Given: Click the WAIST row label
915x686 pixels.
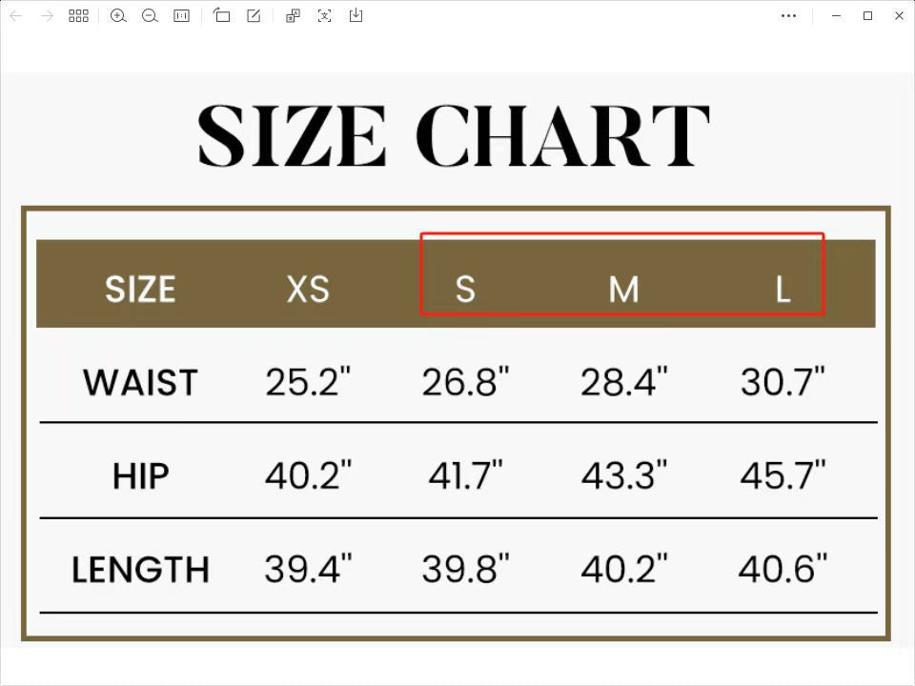Looking at the screenshot, I should click(140, 382).
